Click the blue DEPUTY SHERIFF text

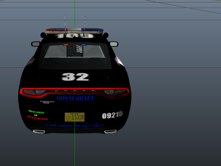75,99
